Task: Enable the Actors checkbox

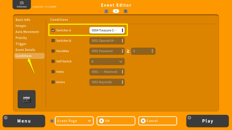Action: coord(53,82)
